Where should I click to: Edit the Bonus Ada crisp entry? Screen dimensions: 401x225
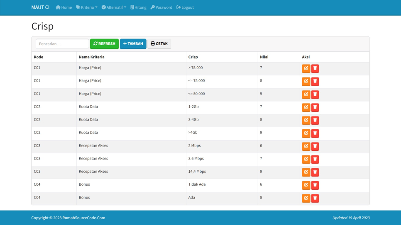tap(306, 198)
